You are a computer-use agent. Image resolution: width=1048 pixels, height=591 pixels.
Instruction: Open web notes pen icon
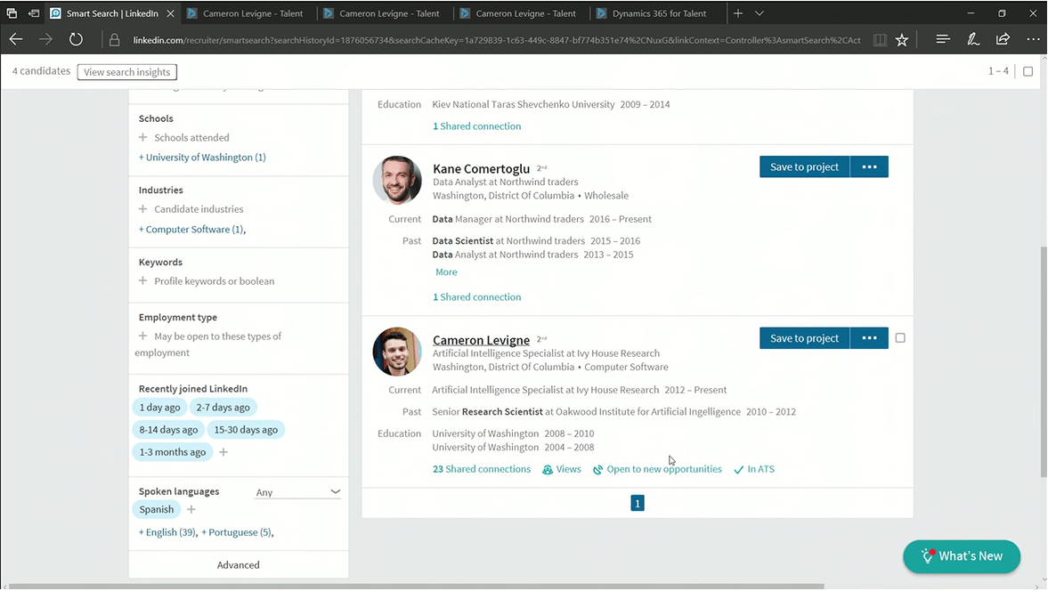(x=973, y=39)
